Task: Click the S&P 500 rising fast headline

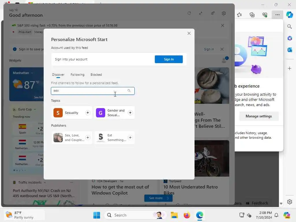Action: coord(67,25)
